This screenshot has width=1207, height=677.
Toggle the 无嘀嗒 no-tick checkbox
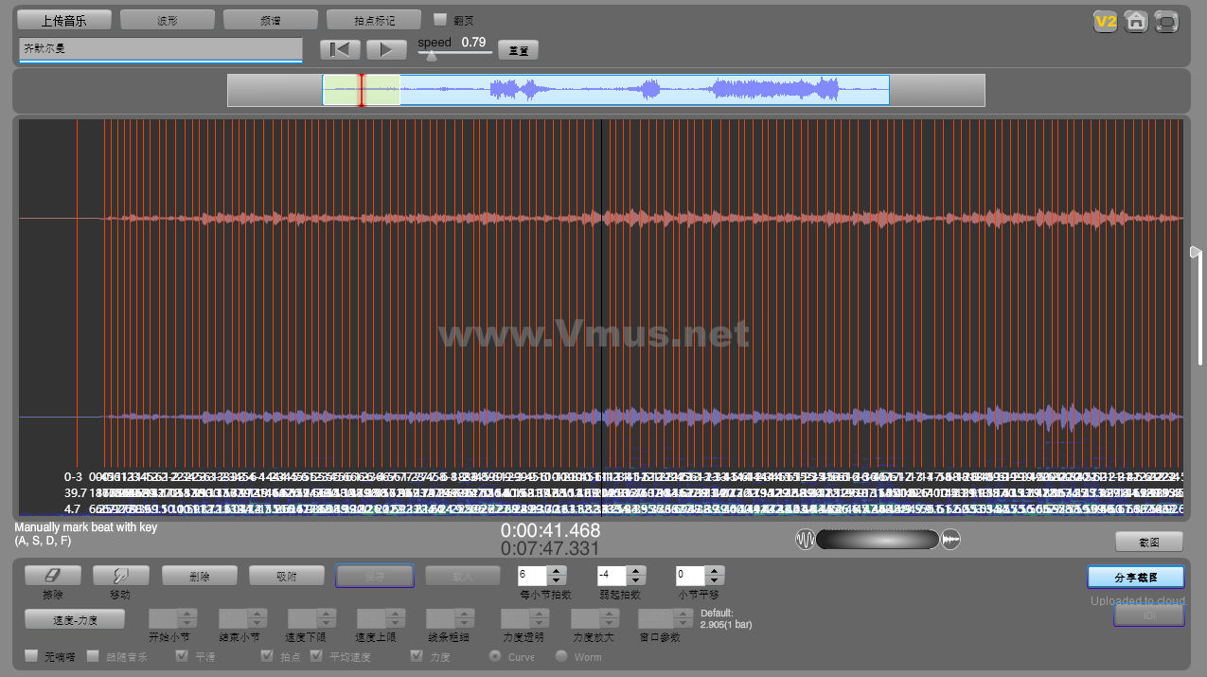pyautogui.click(x=31, y=655)
